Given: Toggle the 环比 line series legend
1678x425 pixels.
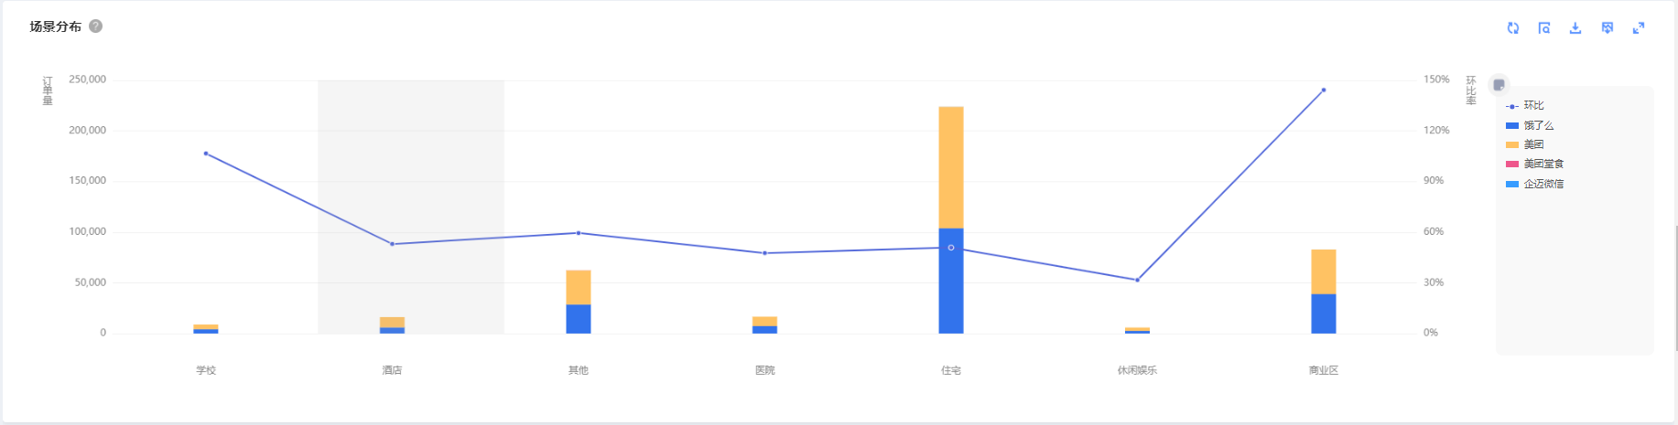Looking at the screenshot, I should pos(1524,106).
